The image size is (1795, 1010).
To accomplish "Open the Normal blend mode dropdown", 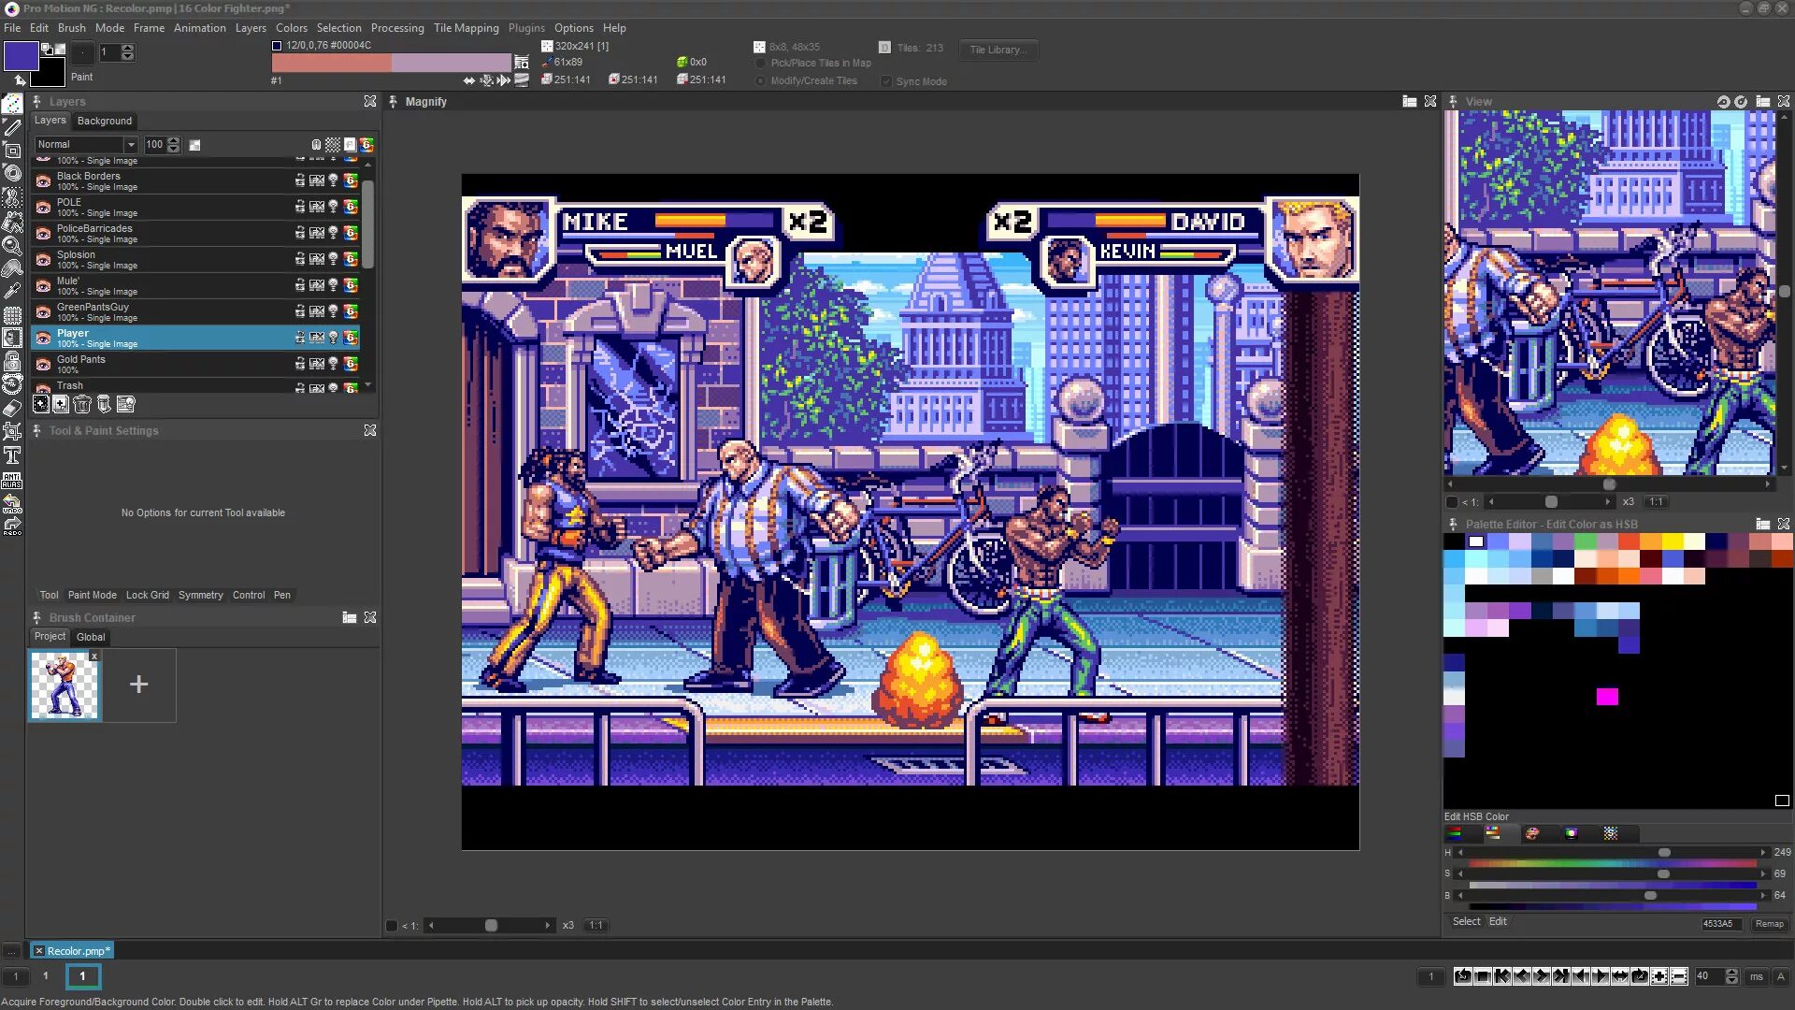I will [x=131, y=145].
